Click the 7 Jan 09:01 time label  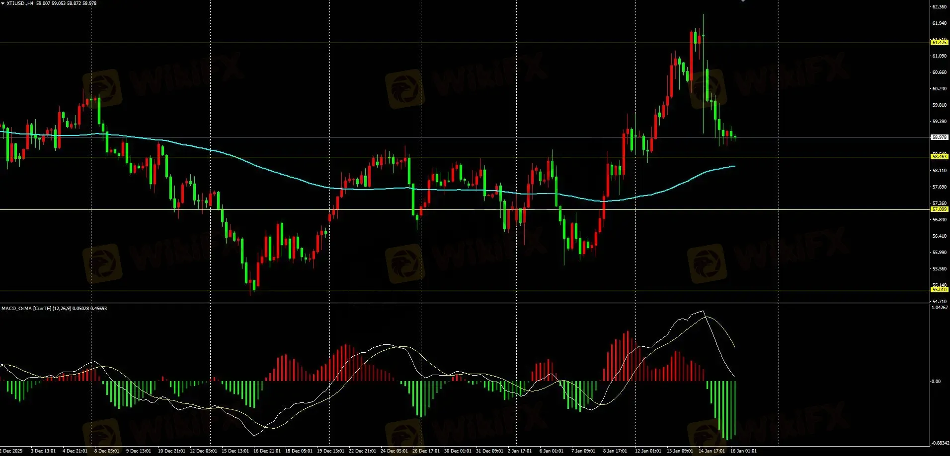(583, 451)
